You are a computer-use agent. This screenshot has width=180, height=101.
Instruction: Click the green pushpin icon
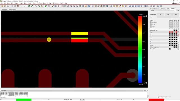click(32, 6)
